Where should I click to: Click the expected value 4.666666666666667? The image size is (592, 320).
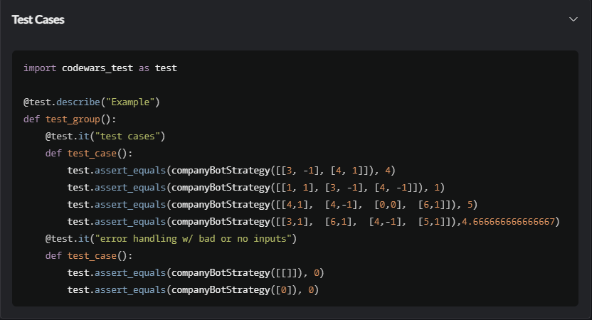[x=508, y=221]
